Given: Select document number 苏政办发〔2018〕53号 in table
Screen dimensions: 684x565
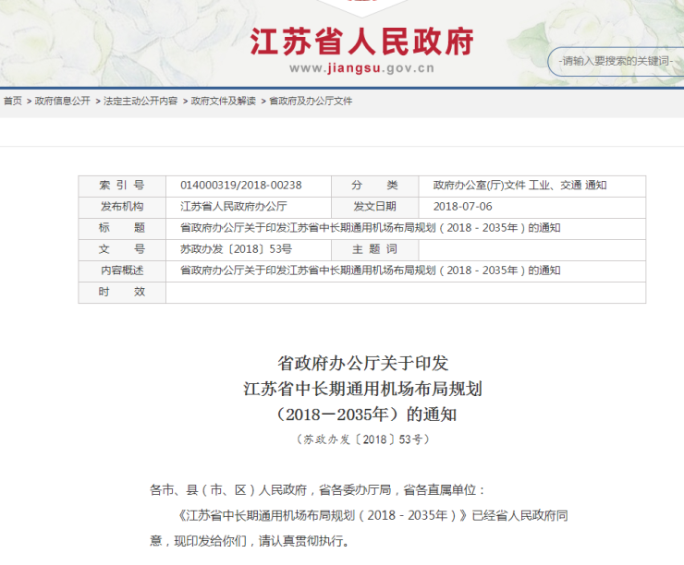Looking at the screenshot, I should click(x=236, y=249).
